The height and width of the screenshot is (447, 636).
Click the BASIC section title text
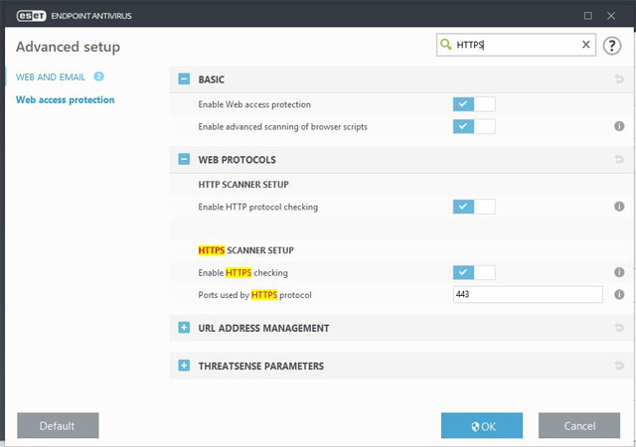click(x=211, y=79)
